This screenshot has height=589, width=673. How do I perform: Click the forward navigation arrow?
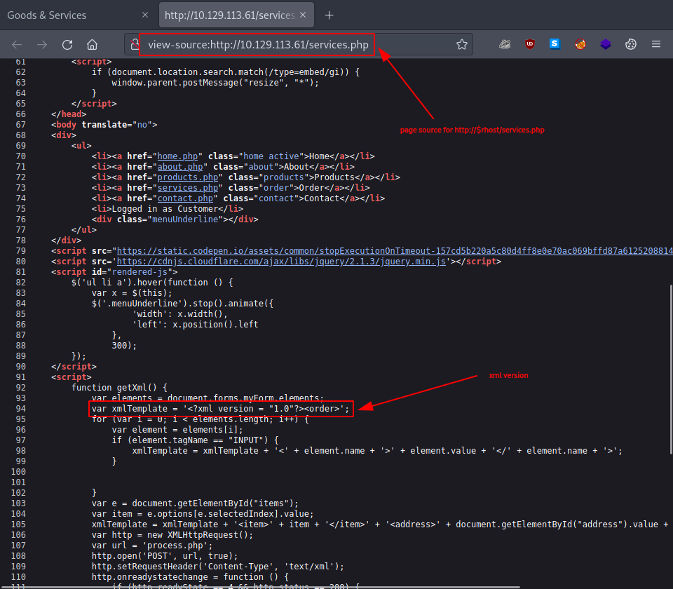coord(41,43)
